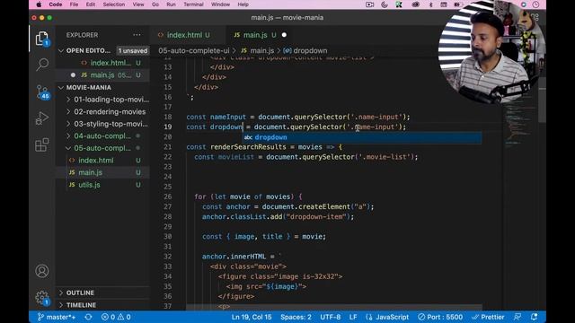
Task: Open errors and warnings count in status bar
Action: tap(116, 317)
